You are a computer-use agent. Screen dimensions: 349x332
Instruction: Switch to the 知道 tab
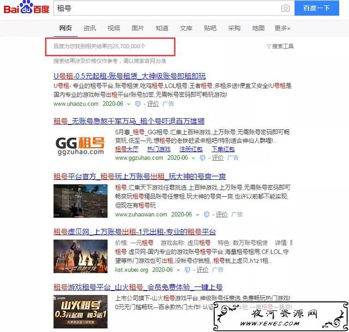point(162,28)
